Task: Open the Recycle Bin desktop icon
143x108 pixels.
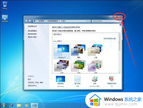Action: [x=5, y=5]
